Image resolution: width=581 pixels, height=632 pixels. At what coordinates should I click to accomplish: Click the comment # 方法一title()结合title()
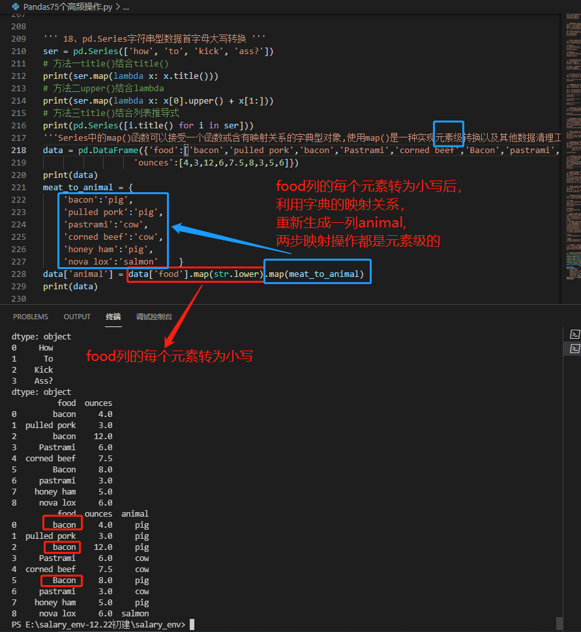click(x=106, y=64)
